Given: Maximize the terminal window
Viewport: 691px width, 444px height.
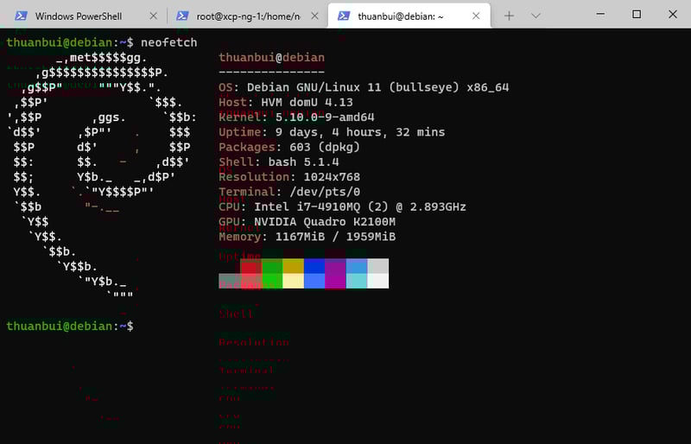Looking at the screenshot, I should click(x=637, y=14).
